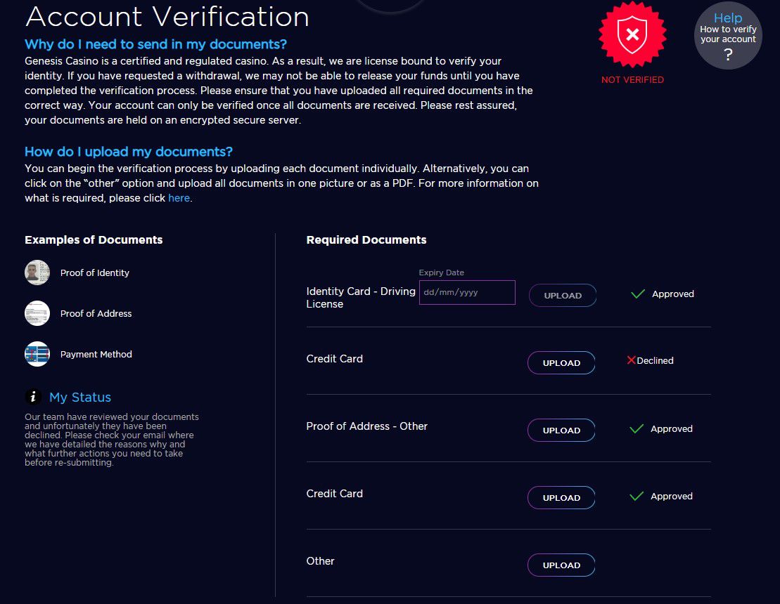The height and width of the screenshot is (604, 780).
Task: Click green checkmark beside Identity Card row
Action: pos(638,294)
